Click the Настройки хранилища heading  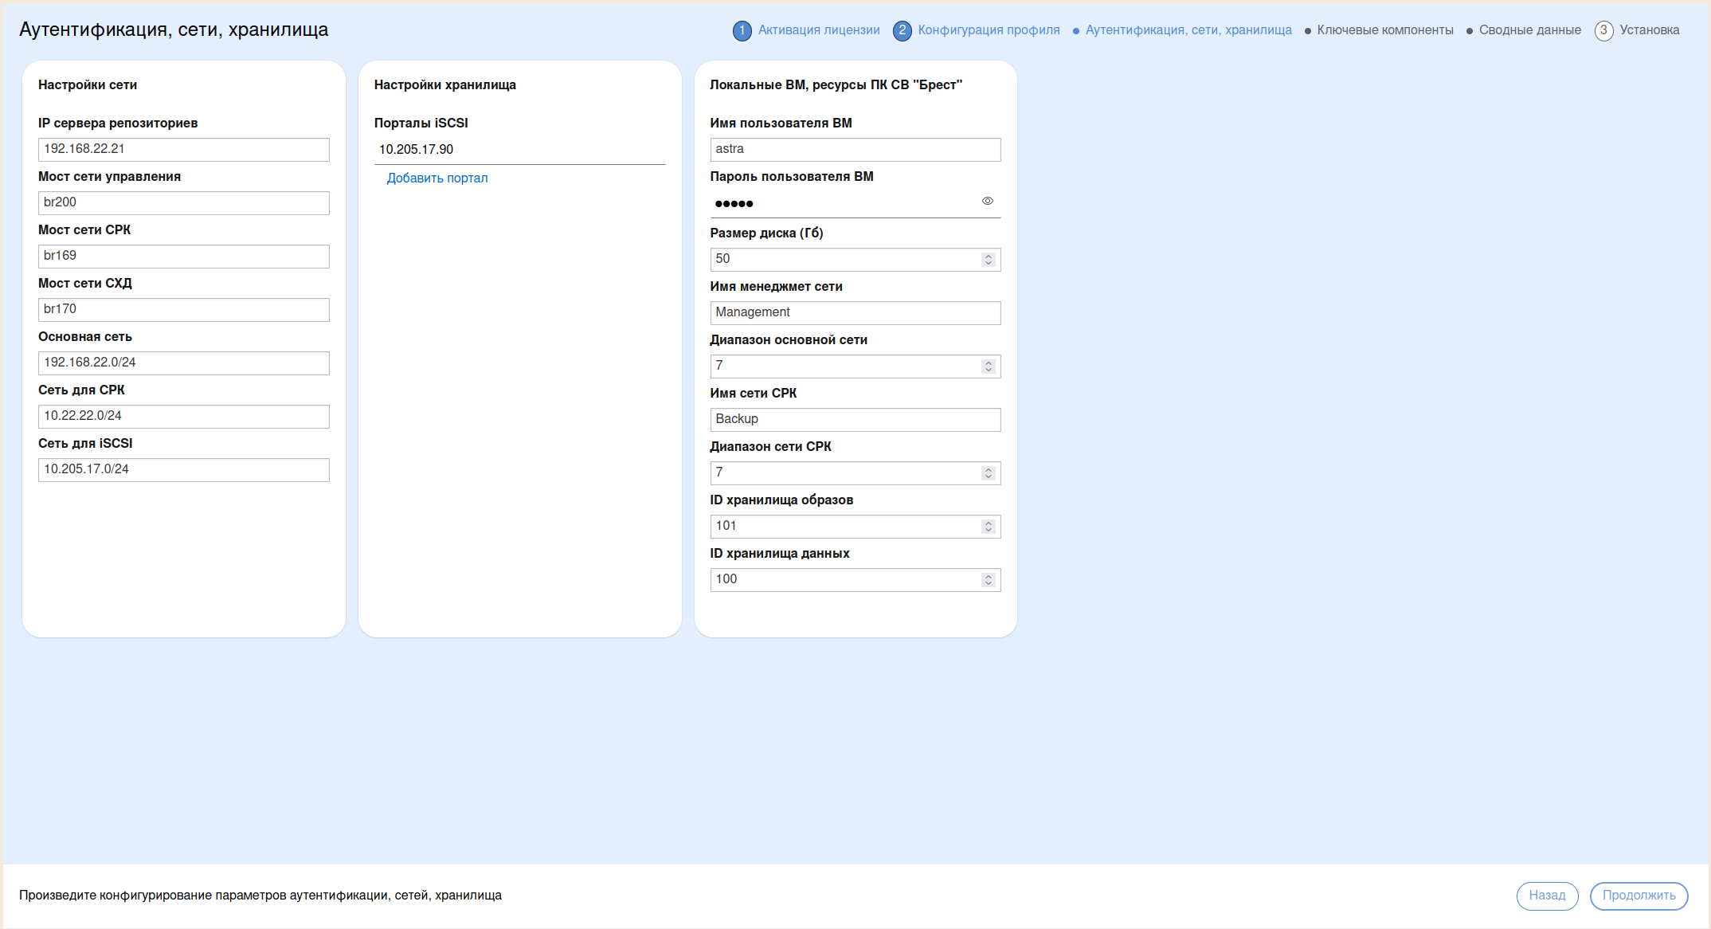(x=445, y=85)
